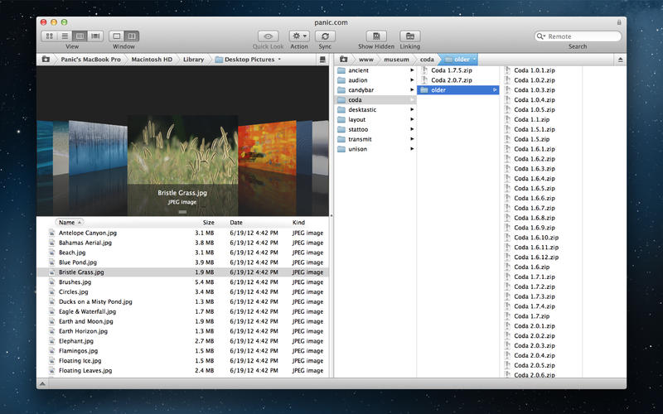The width and height of the screenshot is (663, 414).
Task: Select the coda folder
Action: [375, 99]
